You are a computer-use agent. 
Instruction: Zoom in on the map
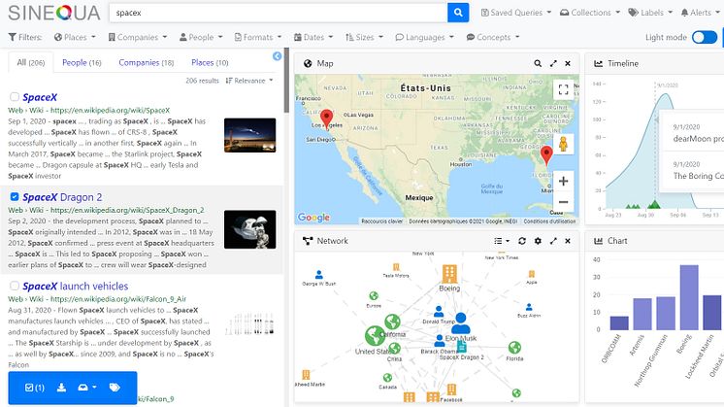(563, 181)
